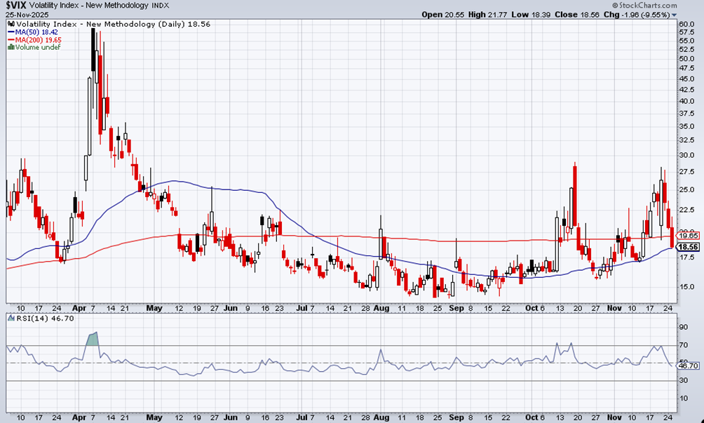Click the Apr month marker on upper time axis
This screenshot has width=704, height=423.
(x=79, y=308)
